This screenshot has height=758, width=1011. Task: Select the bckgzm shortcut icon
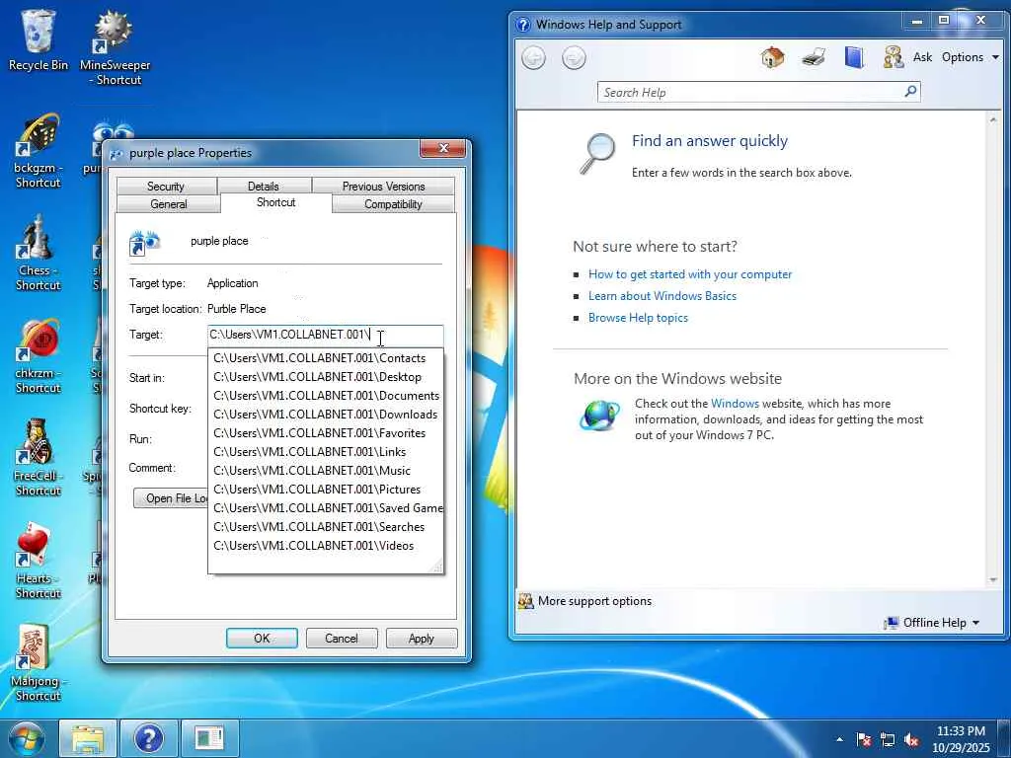point(39,150)
